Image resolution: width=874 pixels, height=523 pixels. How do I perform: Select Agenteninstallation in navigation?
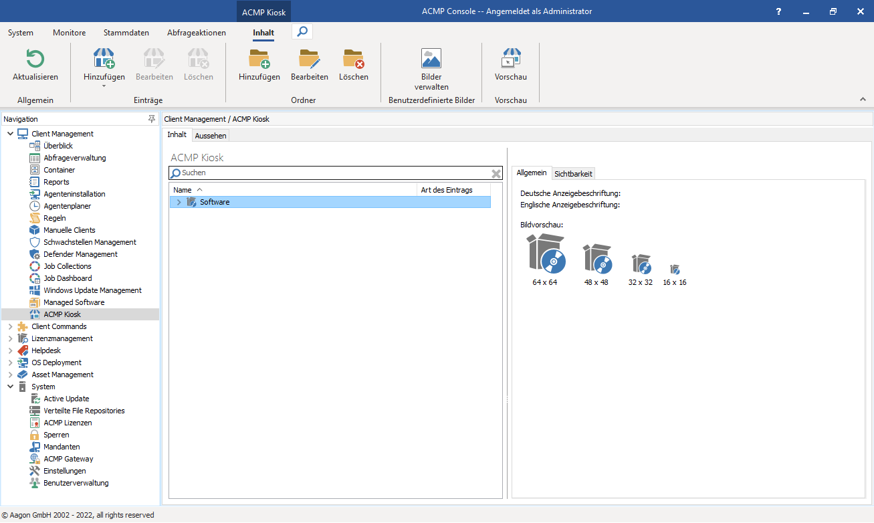pos(74,194)
